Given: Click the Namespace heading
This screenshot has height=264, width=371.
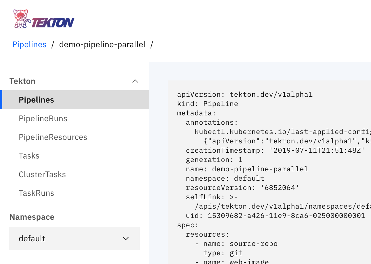Looking at the screenshot, I should pyautogui.click(x=32, y=217).
